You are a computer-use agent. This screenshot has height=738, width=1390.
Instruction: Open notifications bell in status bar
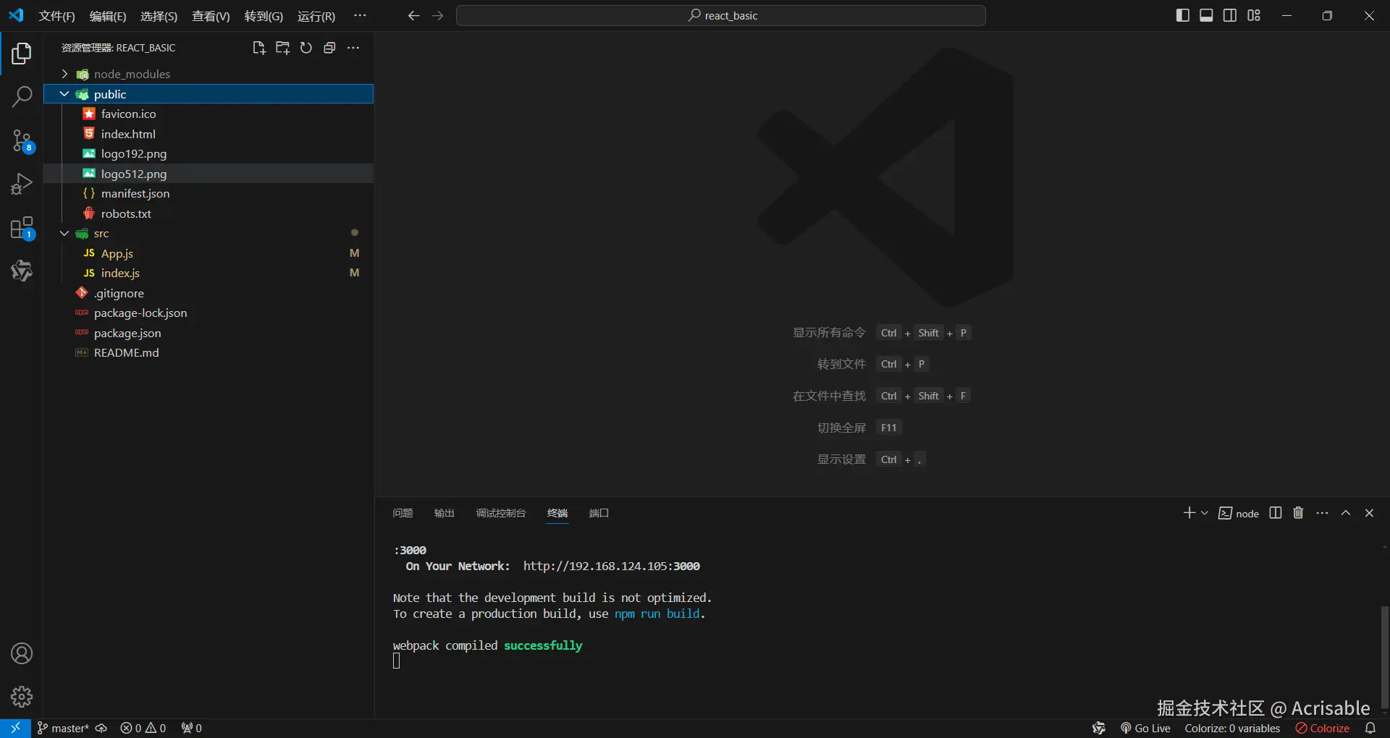click(1370, 729)
